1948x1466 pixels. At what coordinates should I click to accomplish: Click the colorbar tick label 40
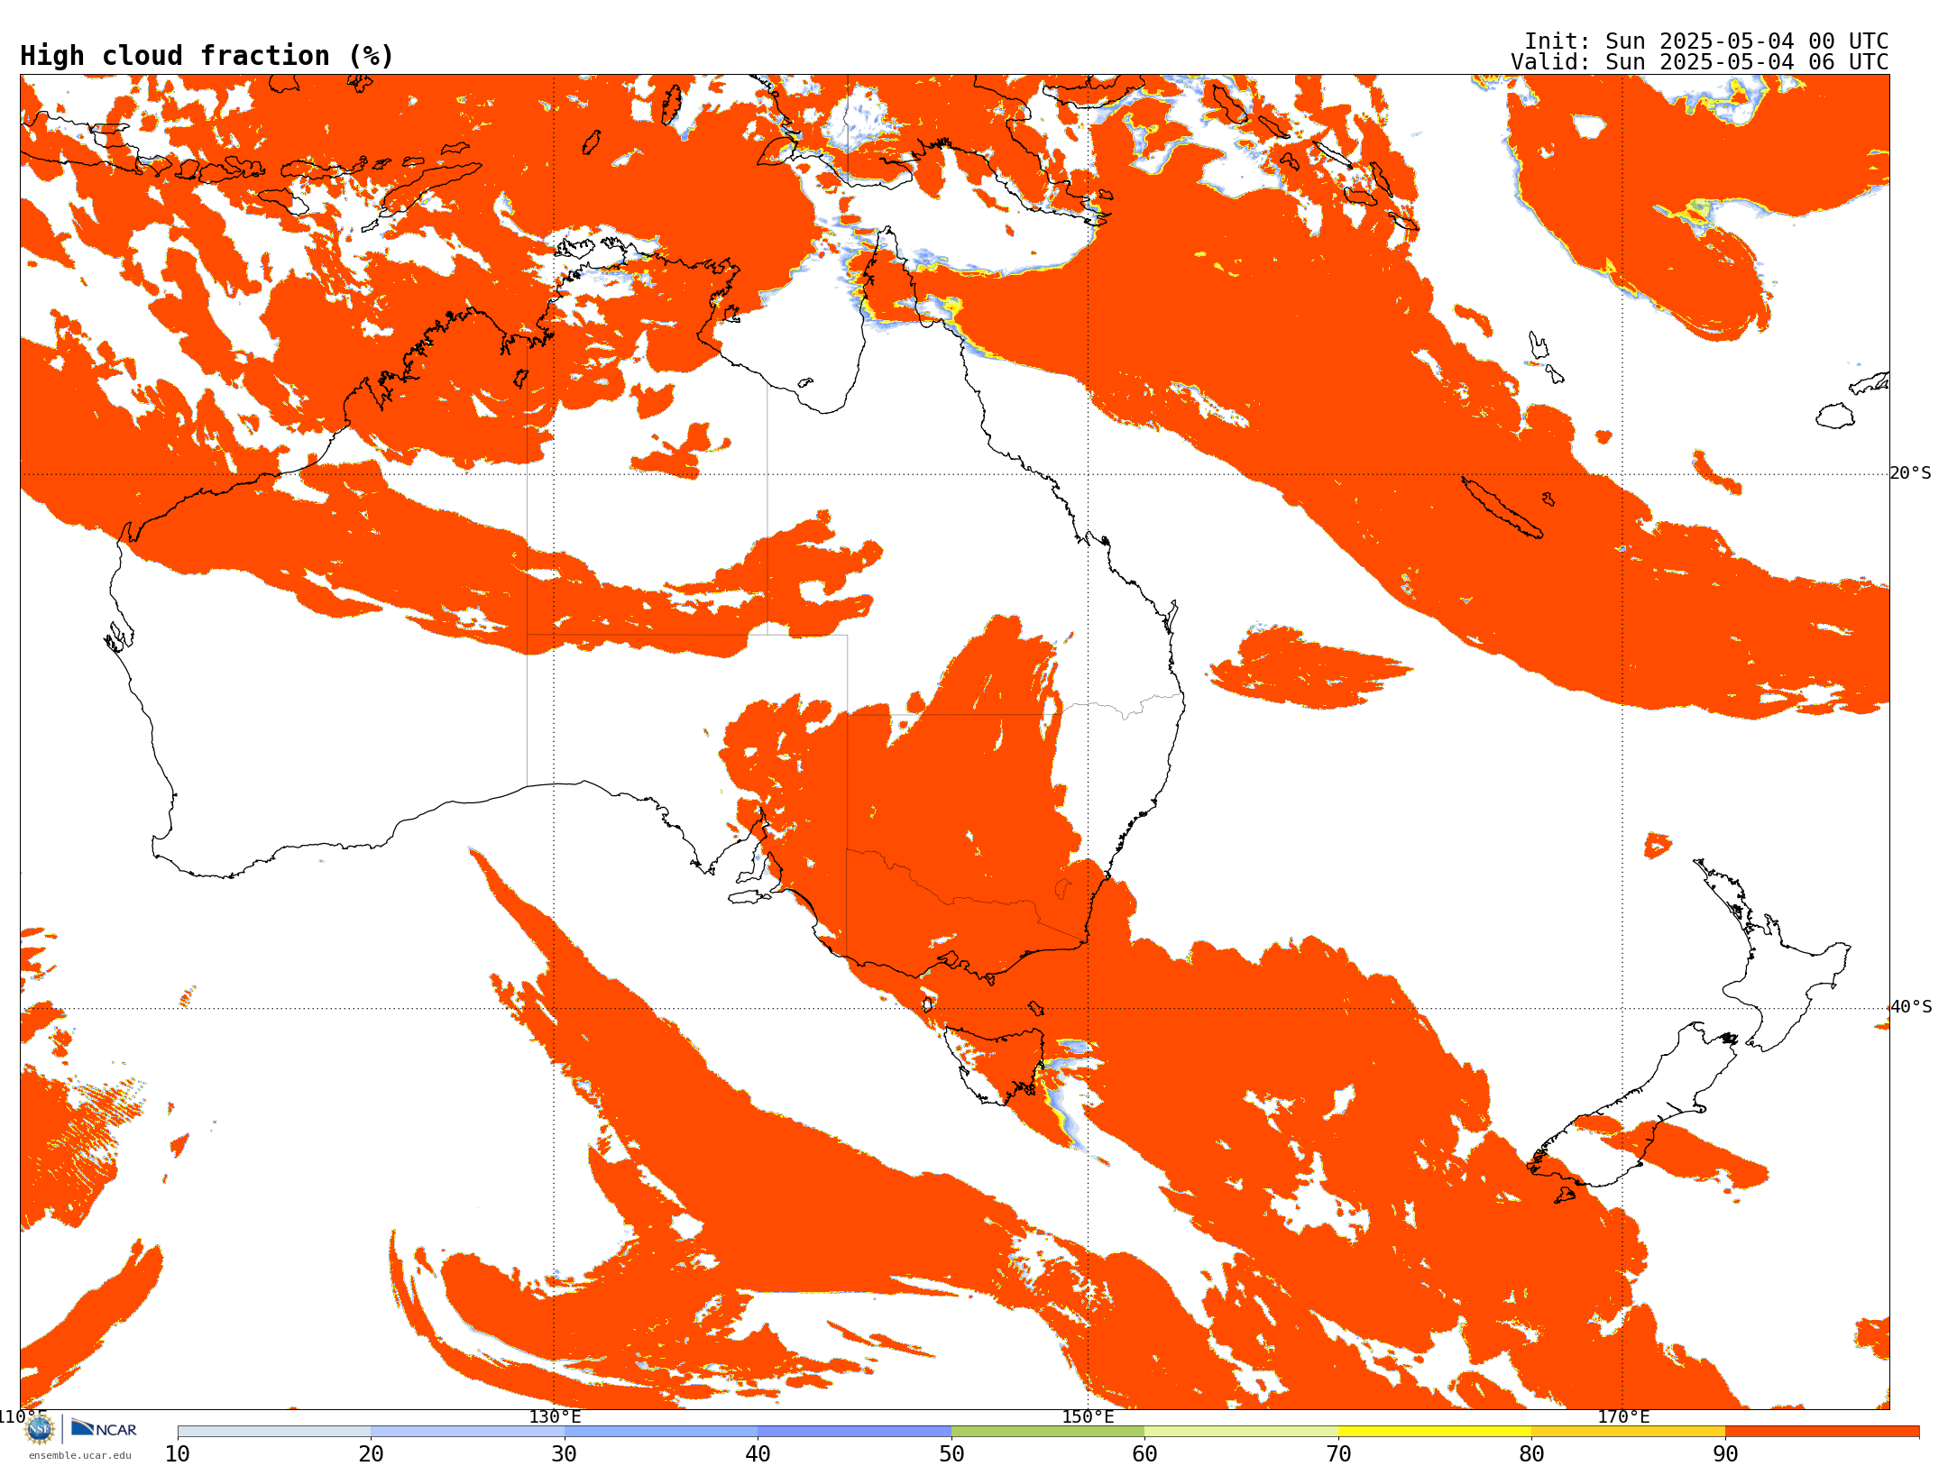tap(758, 1453)
